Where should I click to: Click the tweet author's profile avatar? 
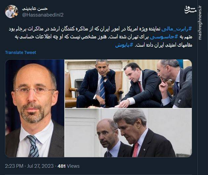[x=12, y=12]
